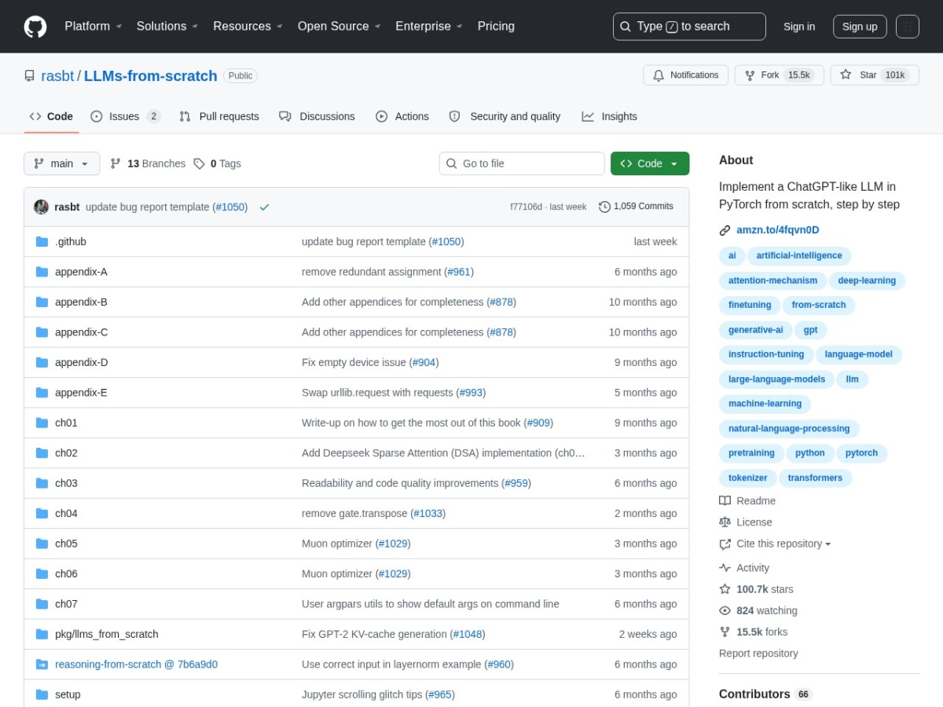
Task: Click the Sign in link
Action: 799,27
